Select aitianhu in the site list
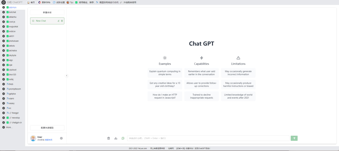Viewport: 339px width, 151px height. (12, 17)
